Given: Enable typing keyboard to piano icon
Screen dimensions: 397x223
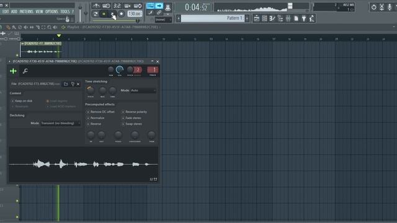Looking at the screenshot, I should pos(150,6).
